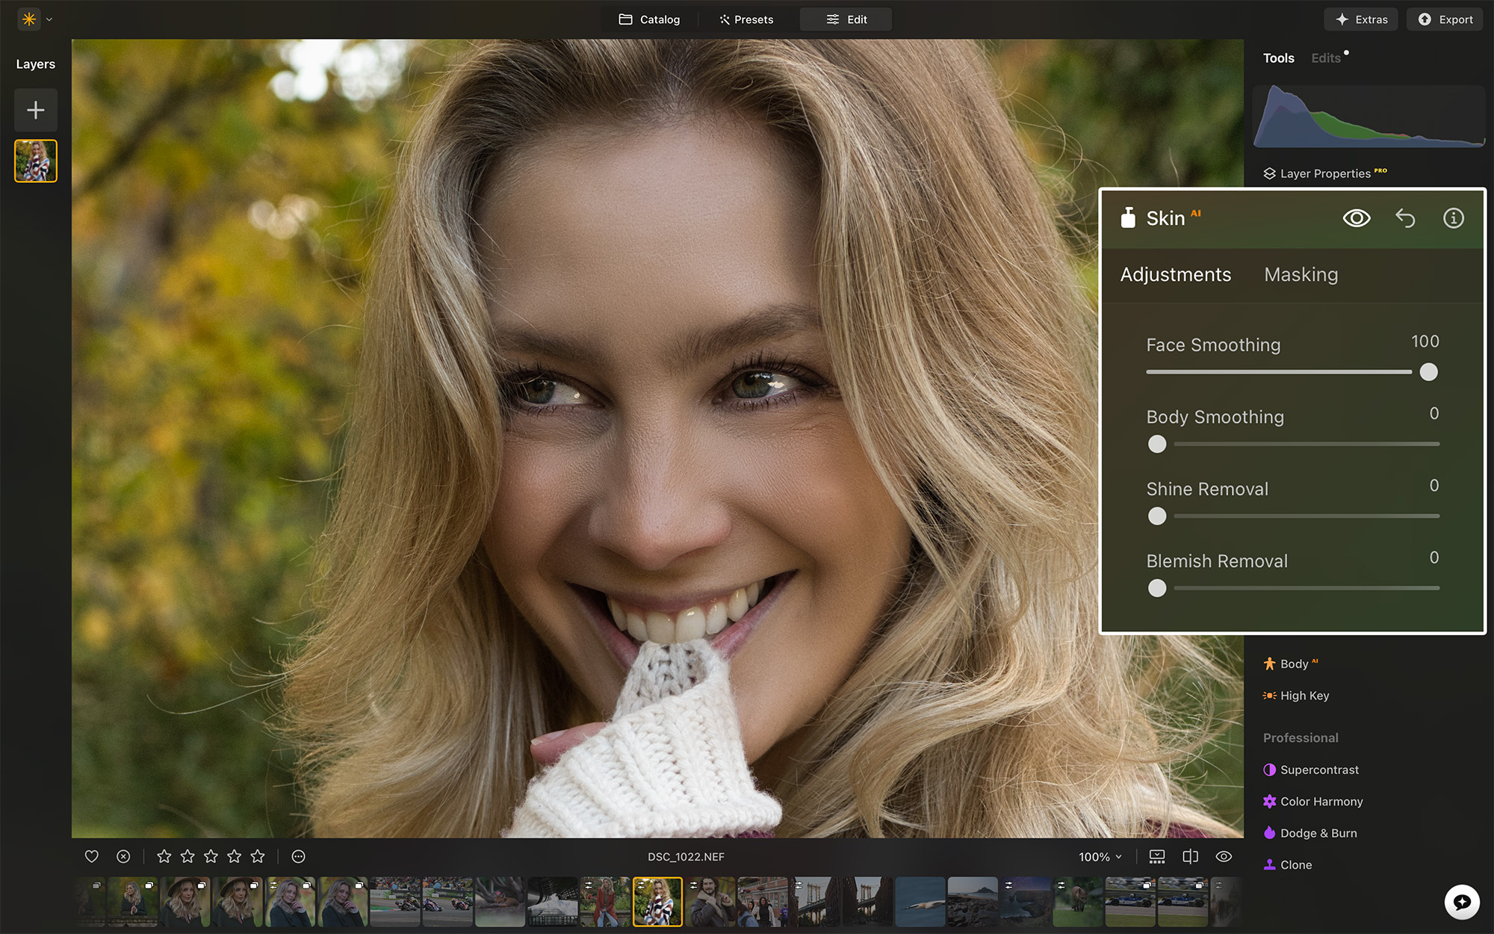The image size is (1494, 934).
Task: Reset Skin edits with the undo arrow
Action: click(x=1406, y=218)
